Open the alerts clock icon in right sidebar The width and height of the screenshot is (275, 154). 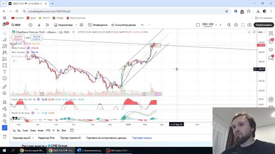click(271, 41)
